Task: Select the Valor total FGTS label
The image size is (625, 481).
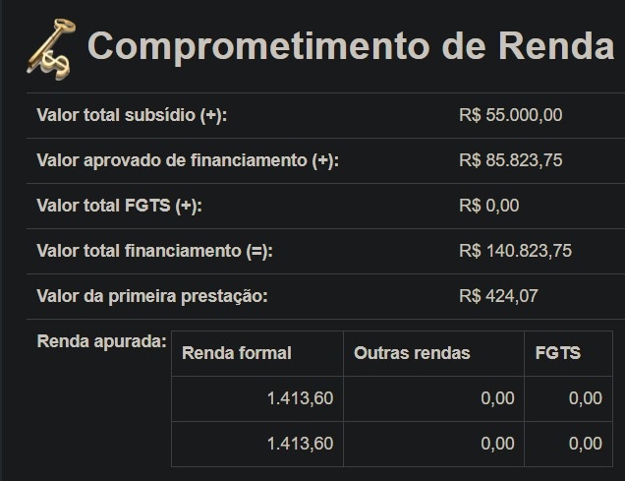Action: pyautogui.click(x=120, y=206)
